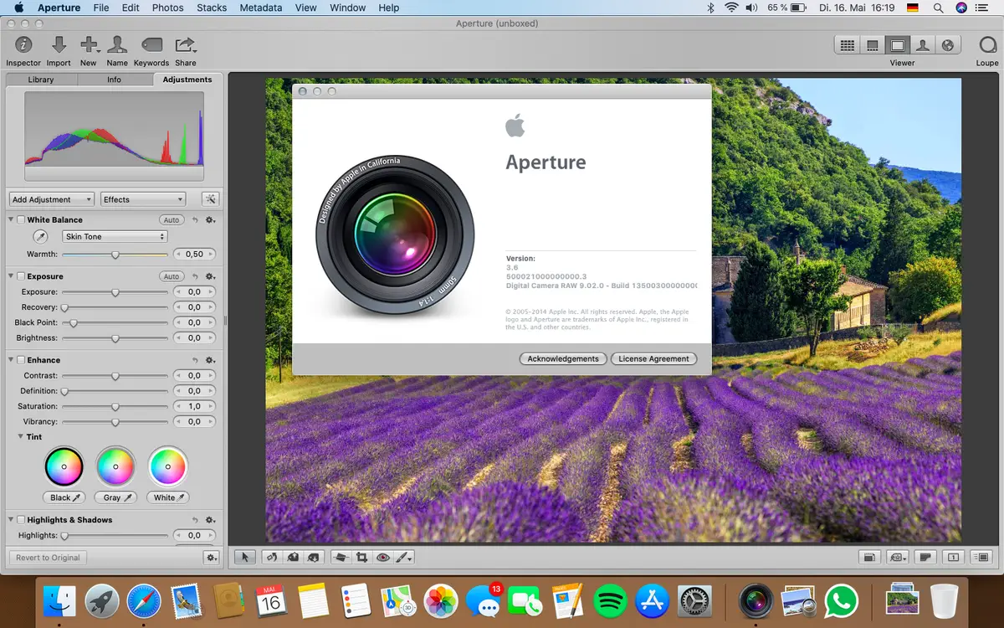Open the Stacks menu
1004x628 pixels.
coord(212,8)
